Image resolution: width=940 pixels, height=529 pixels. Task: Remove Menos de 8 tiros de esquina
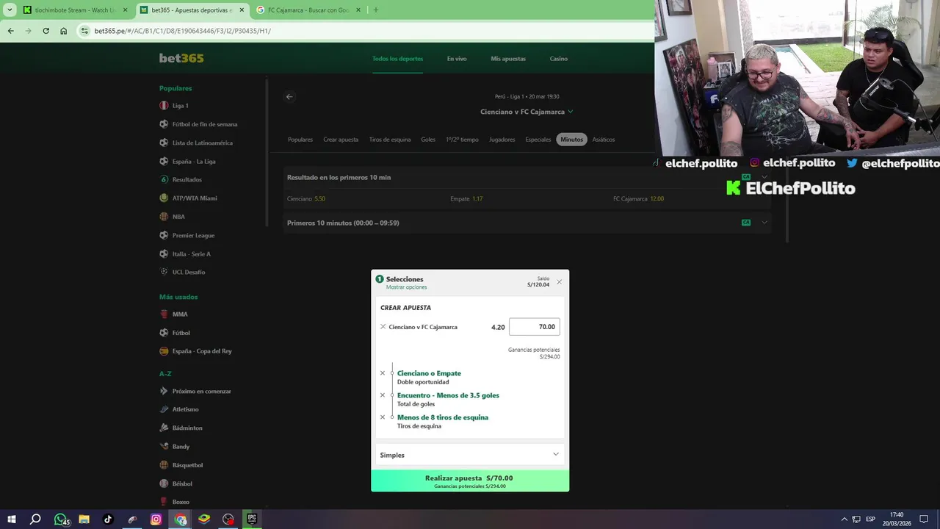pyautogui.click(x=382, y=417)
